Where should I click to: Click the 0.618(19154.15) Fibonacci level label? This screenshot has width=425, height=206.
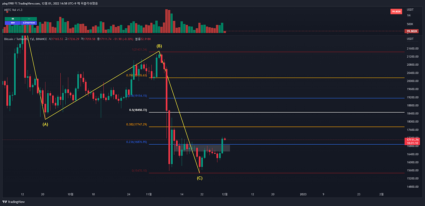tap(137, 96)
